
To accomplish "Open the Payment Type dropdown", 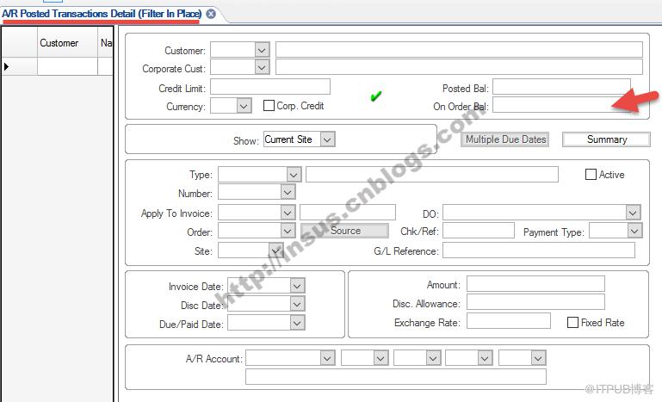I will (634, 231).
